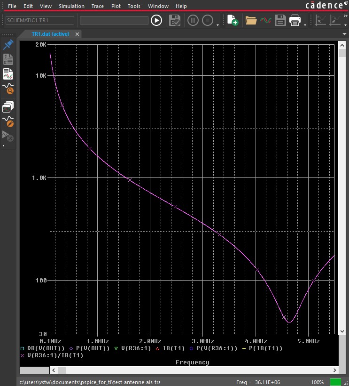Image resolution: width=349 pixels, height=386 pixels.
Task: Click the SCHEMATIC1-TR1 profile field
Action: click(40, 20)
